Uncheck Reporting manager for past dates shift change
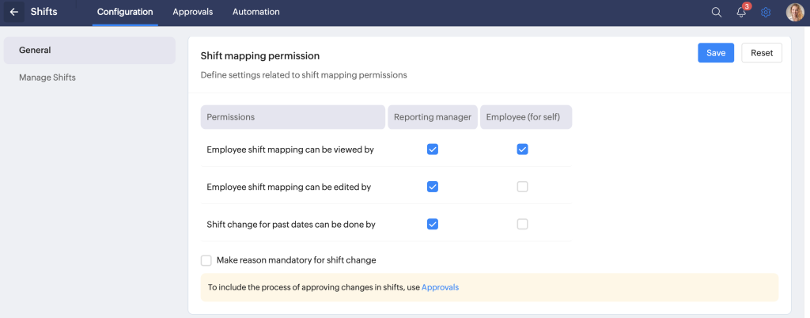Screen dimensions: 810x318 (433, 224)
